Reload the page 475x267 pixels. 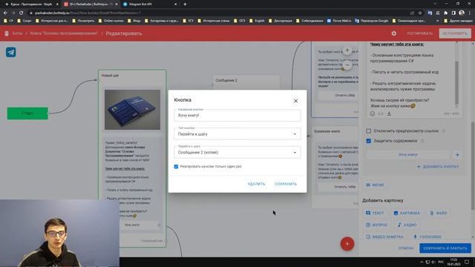pos(22,13)
